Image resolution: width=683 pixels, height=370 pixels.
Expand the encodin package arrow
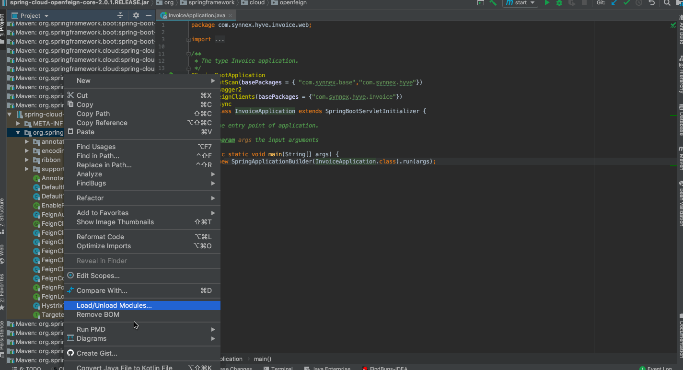(x=27, y=151)
